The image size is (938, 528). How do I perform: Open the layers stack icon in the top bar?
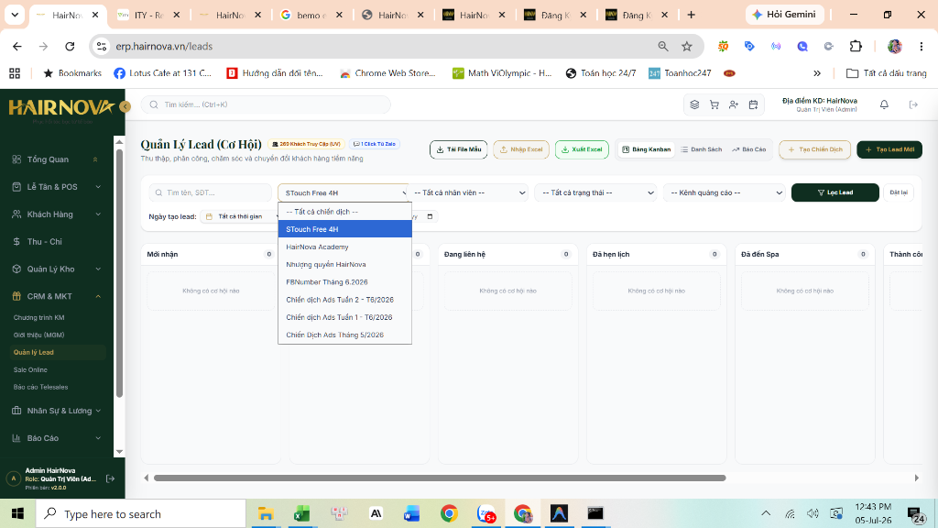[x=694, y=104]
